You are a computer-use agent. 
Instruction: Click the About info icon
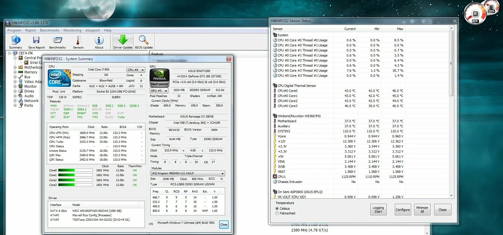[x=99, y=42]
